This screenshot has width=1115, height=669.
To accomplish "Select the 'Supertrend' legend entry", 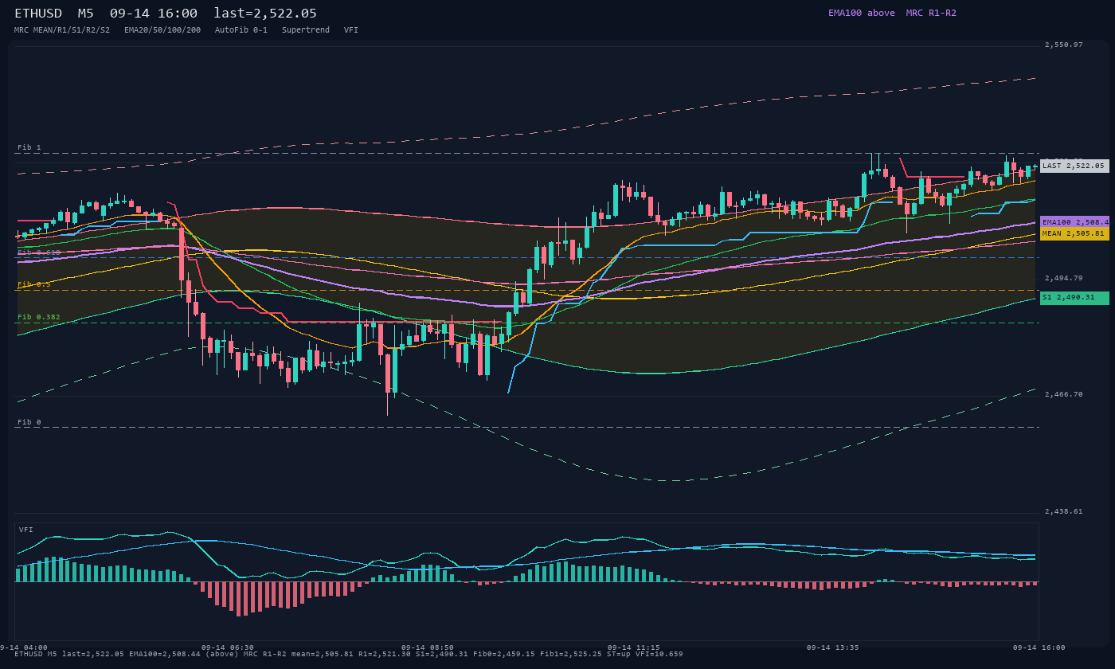I will pyautogui.click(x=306, y=30).
